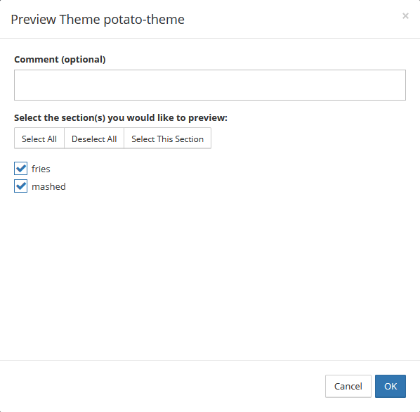Toggle the blue checkmark beside fries
The image size is (420, 412).
click(20, 169)
